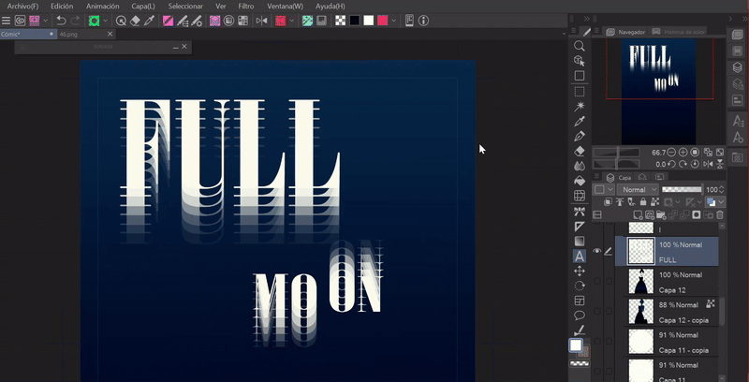This screenshot has height=382, width=749.
Task: Toggle set as reference layer lighthouse icon
Action: 620,202
